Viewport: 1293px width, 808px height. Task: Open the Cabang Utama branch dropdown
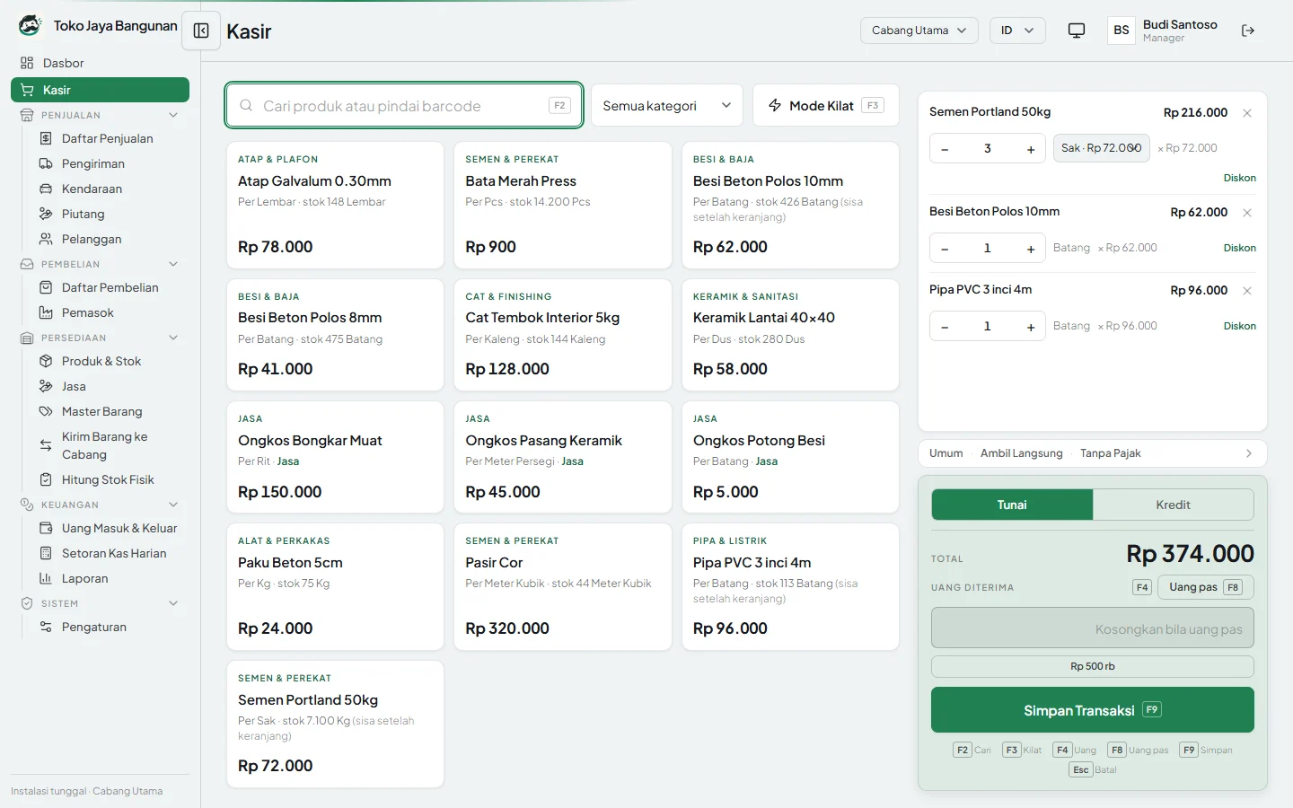919,31
